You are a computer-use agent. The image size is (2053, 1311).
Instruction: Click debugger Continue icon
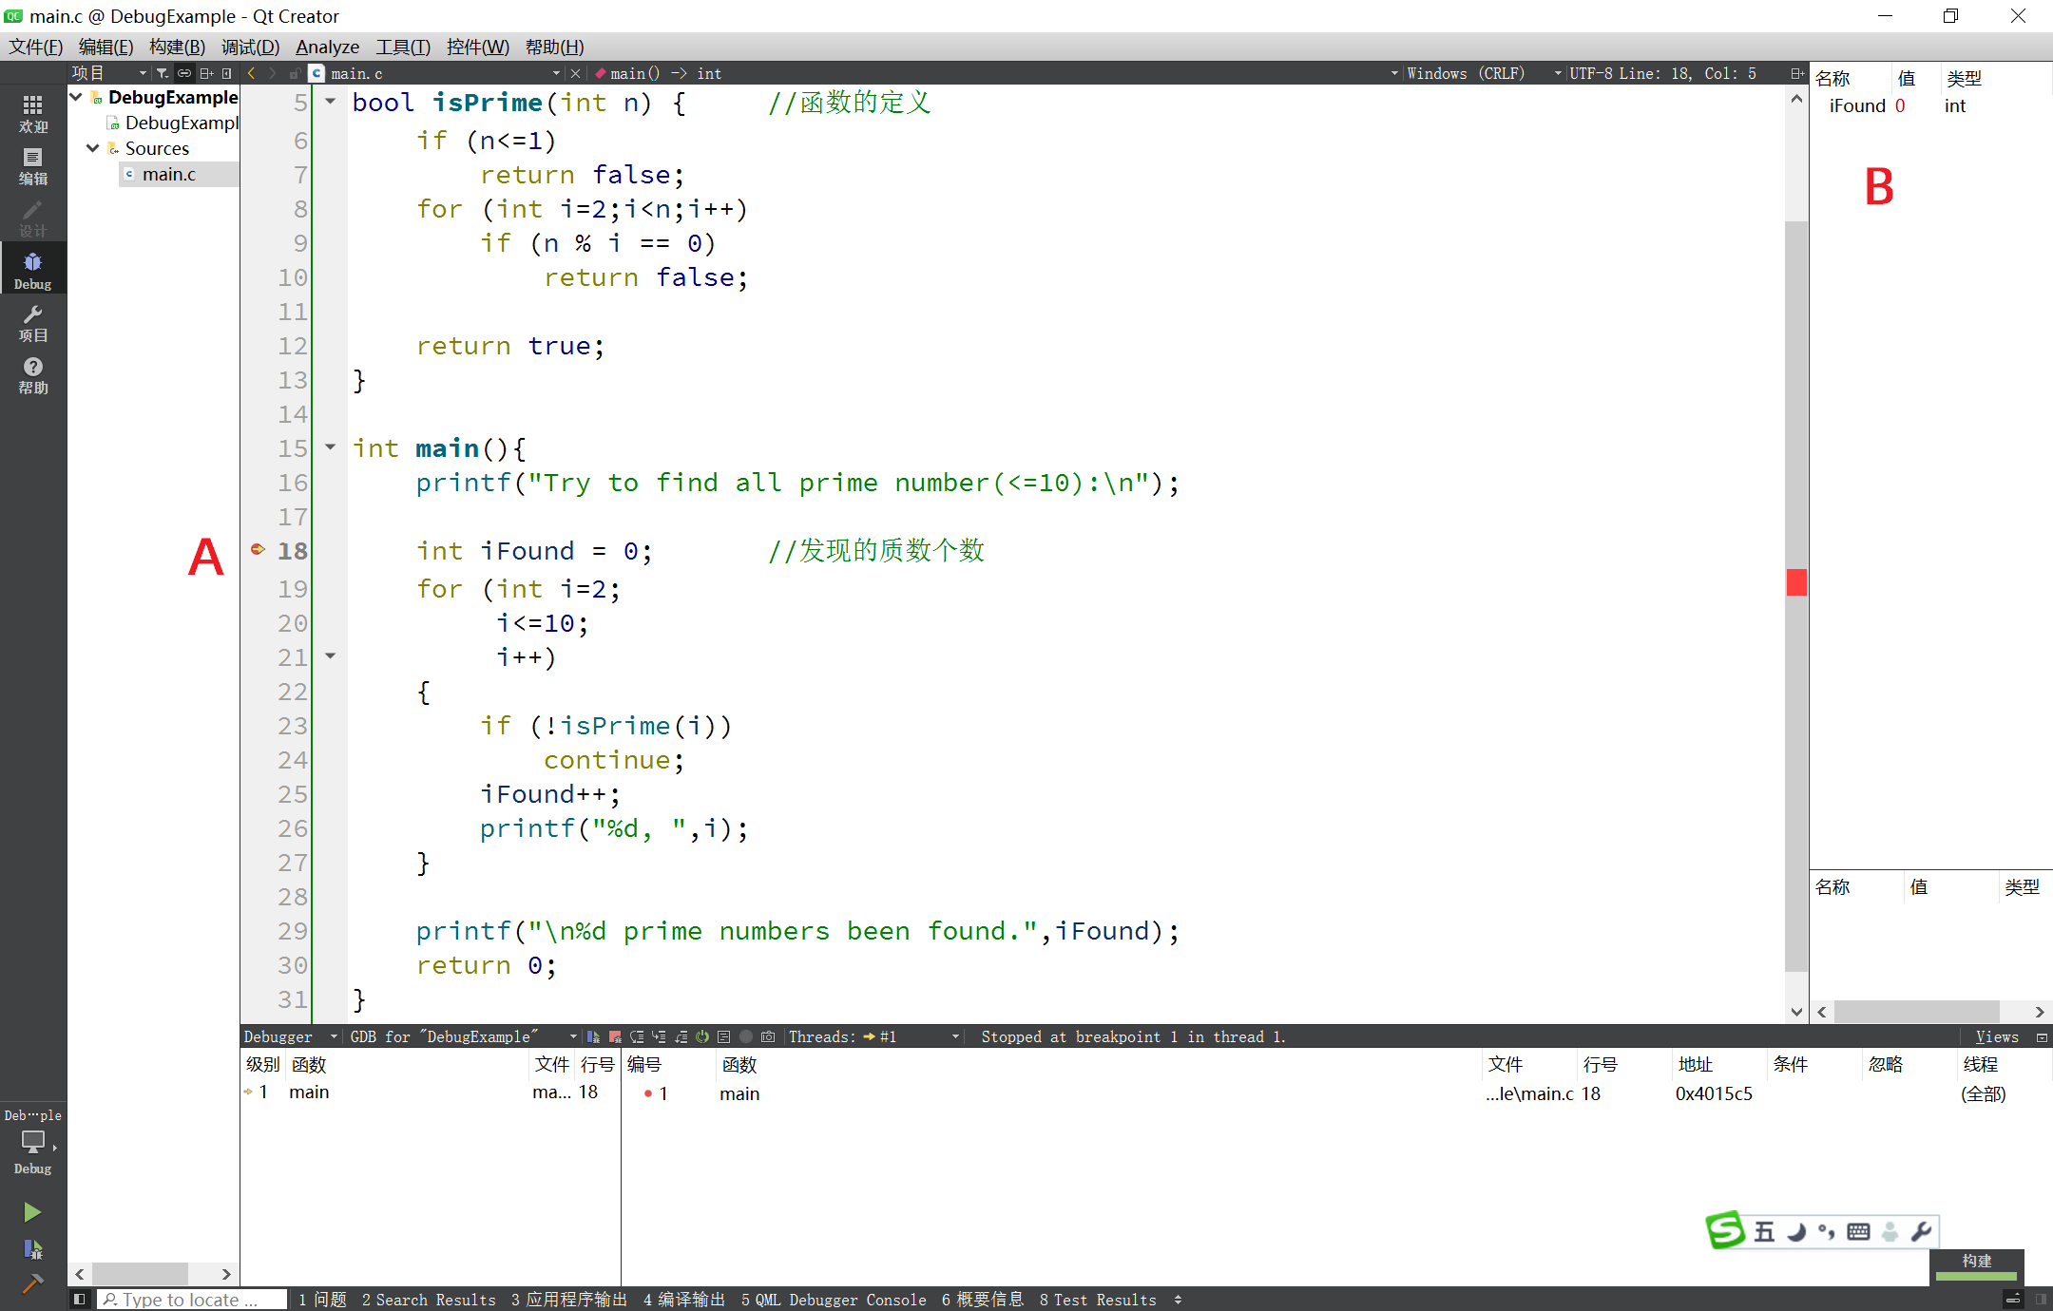pyautogui.click(x=593, y=1036)
